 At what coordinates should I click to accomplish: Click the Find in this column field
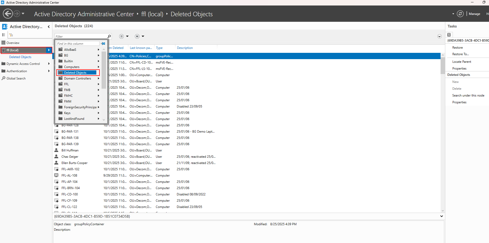coord(78,44)
